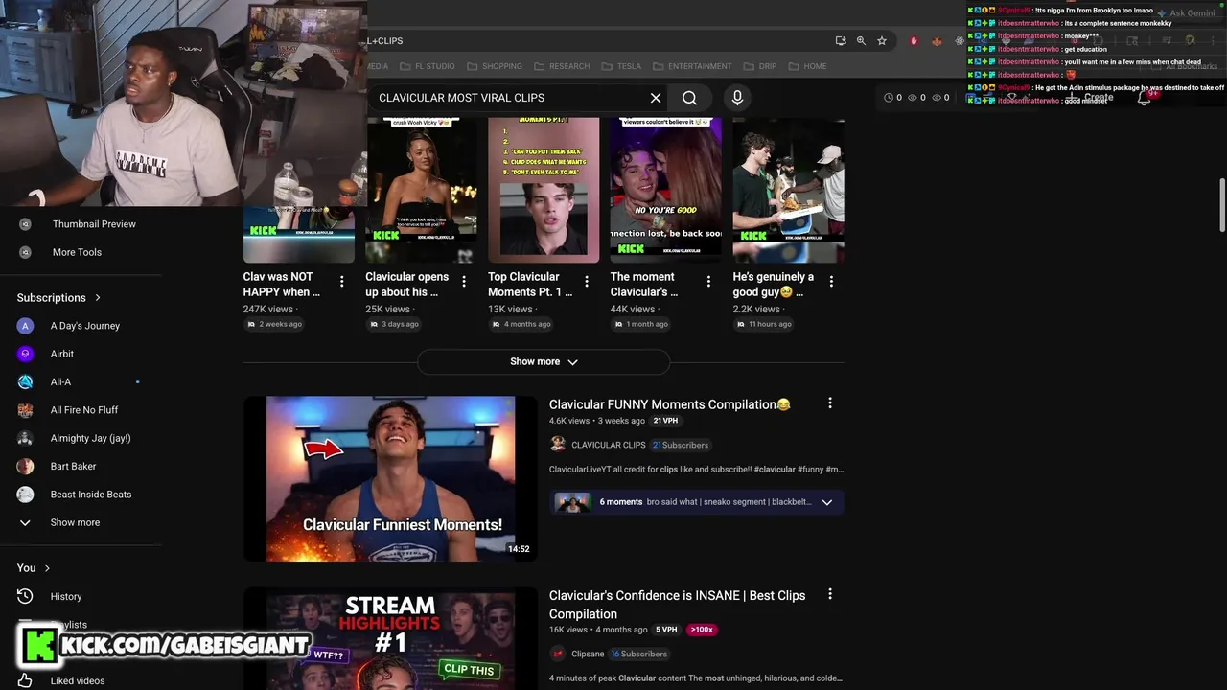Click Clipsane channel avatar
Screen dimensions: 1227x690
[557, 654]
